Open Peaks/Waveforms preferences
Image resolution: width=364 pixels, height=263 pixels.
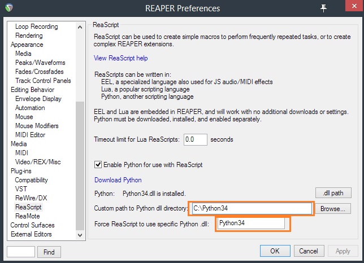pos(40,63)
